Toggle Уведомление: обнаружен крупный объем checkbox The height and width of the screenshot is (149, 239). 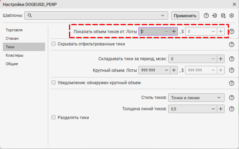coord(54,83)
